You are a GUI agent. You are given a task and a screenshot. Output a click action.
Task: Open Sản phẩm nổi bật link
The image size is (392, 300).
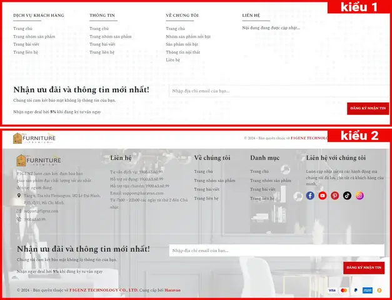pyautogui.click(x=182, y=44)
